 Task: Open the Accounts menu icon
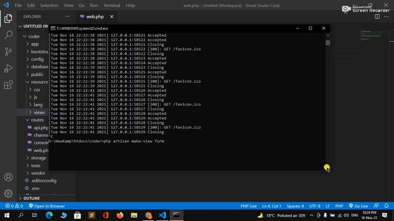[x=8, y=177]
